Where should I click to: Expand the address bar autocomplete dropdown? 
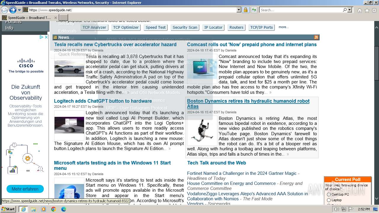pyautogui.click(x=239, y=10)
